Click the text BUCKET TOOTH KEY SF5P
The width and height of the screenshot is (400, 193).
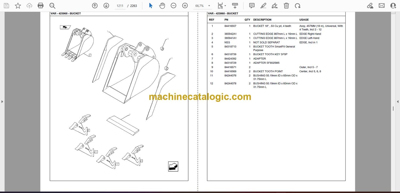(270, 54)
